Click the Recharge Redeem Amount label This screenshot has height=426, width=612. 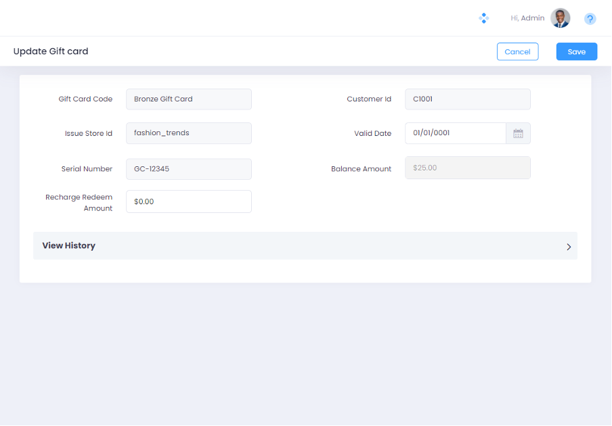point(79,203)
